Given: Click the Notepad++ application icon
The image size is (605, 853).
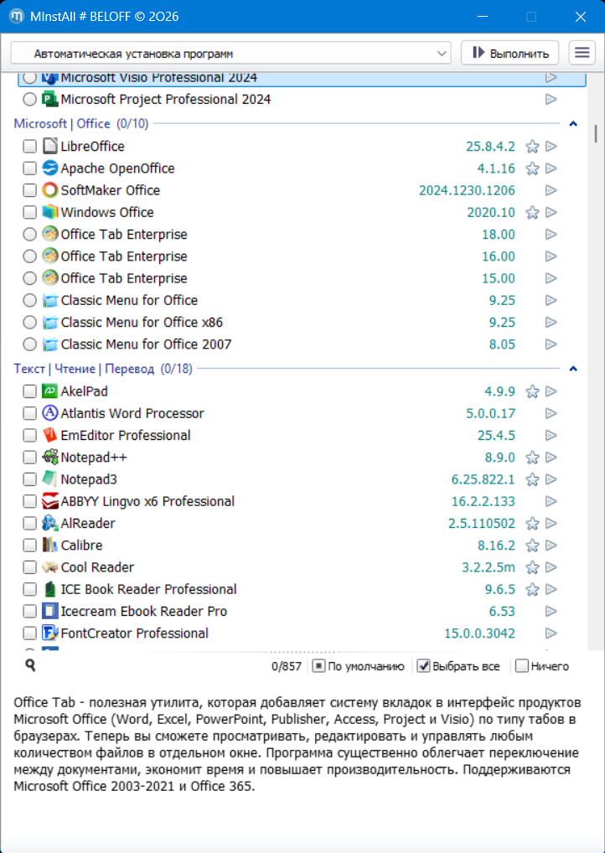Looking at the screenshot, I should [49, 457].
